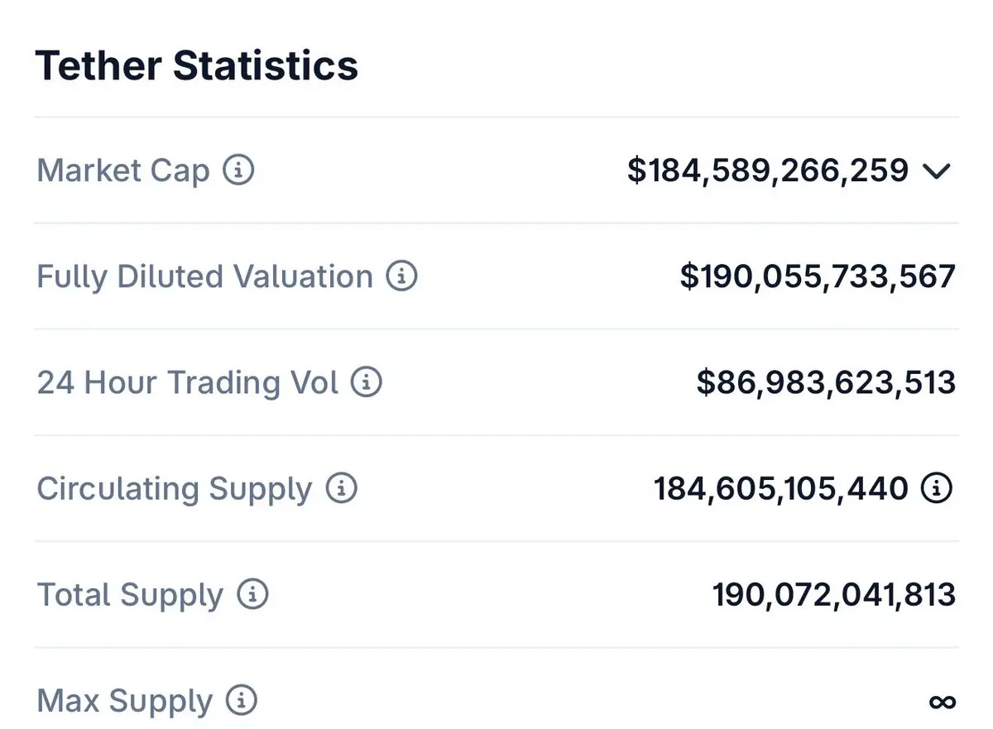The image size is (993, 729).
Task: Expand the Market Cap chevron arrow
Action: tap(937, 171)
